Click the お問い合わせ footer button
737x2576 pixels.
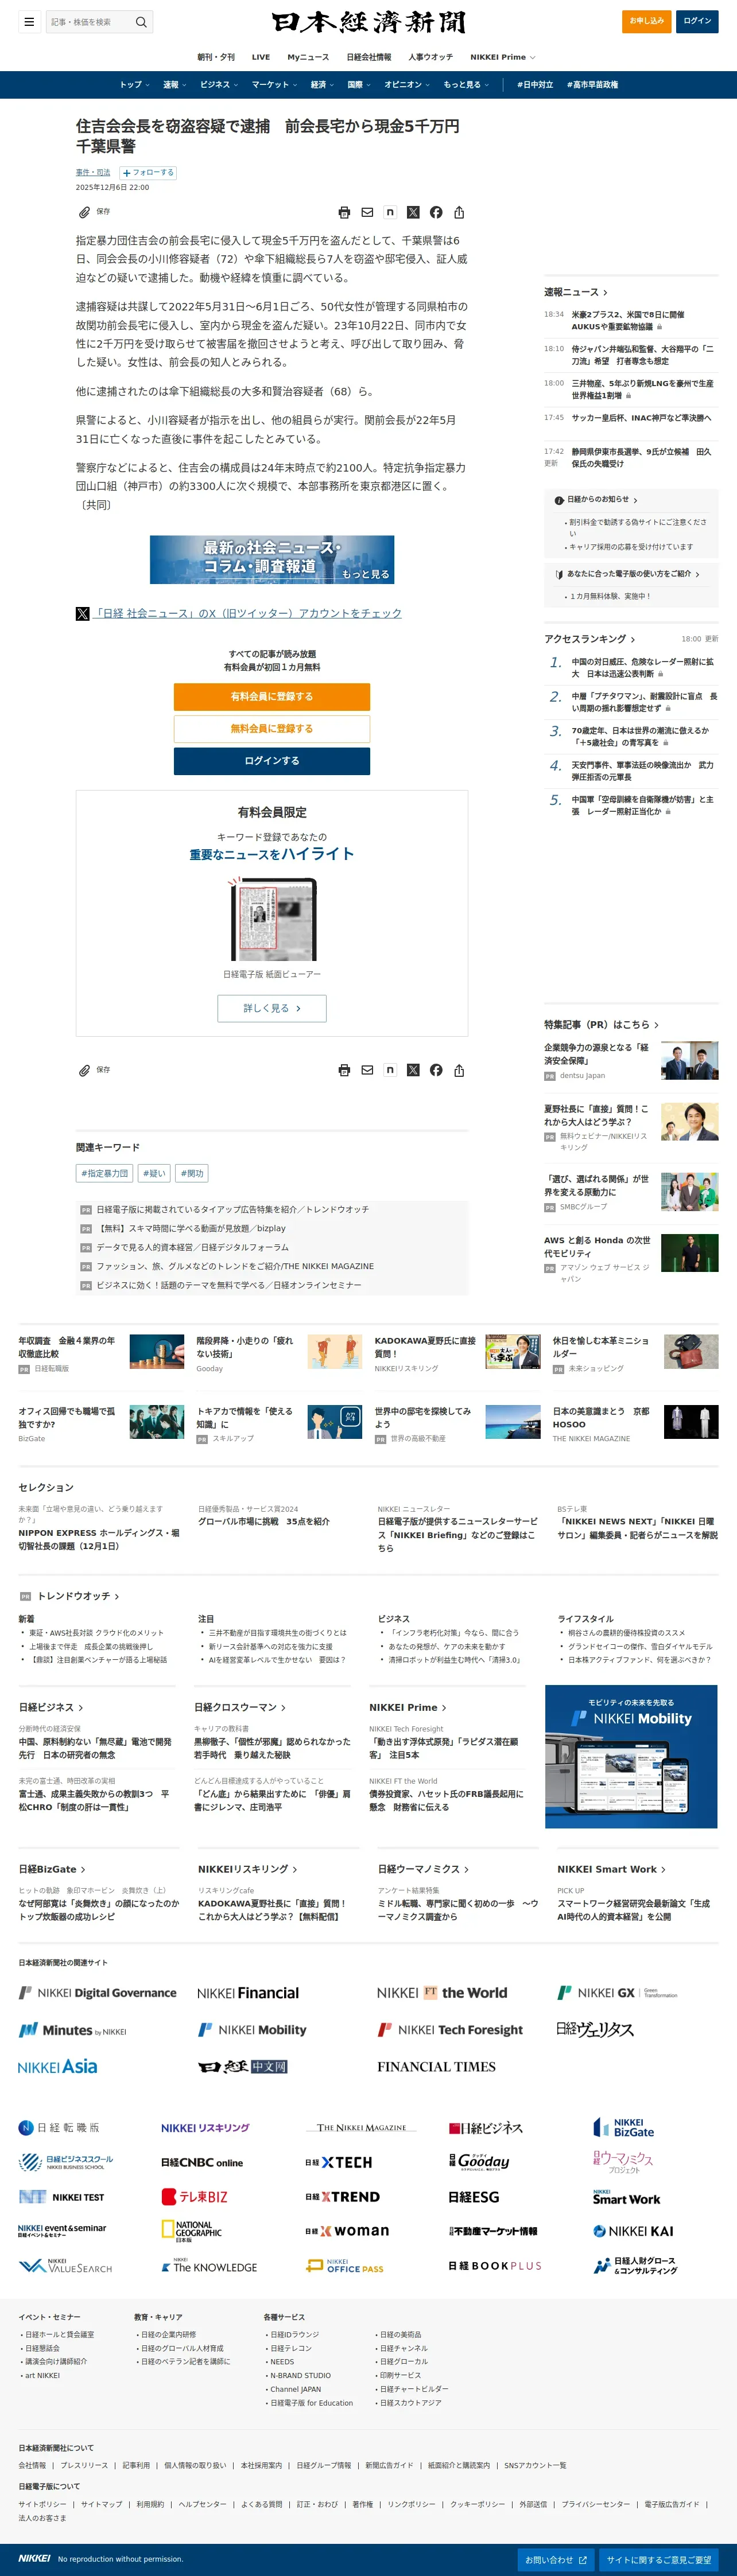tap(556, 2560)
